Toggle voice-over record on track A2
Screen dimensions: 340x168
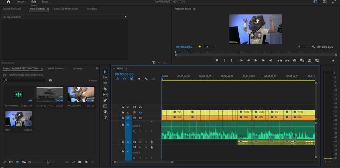pyautogui.click(x=152, y=142)
